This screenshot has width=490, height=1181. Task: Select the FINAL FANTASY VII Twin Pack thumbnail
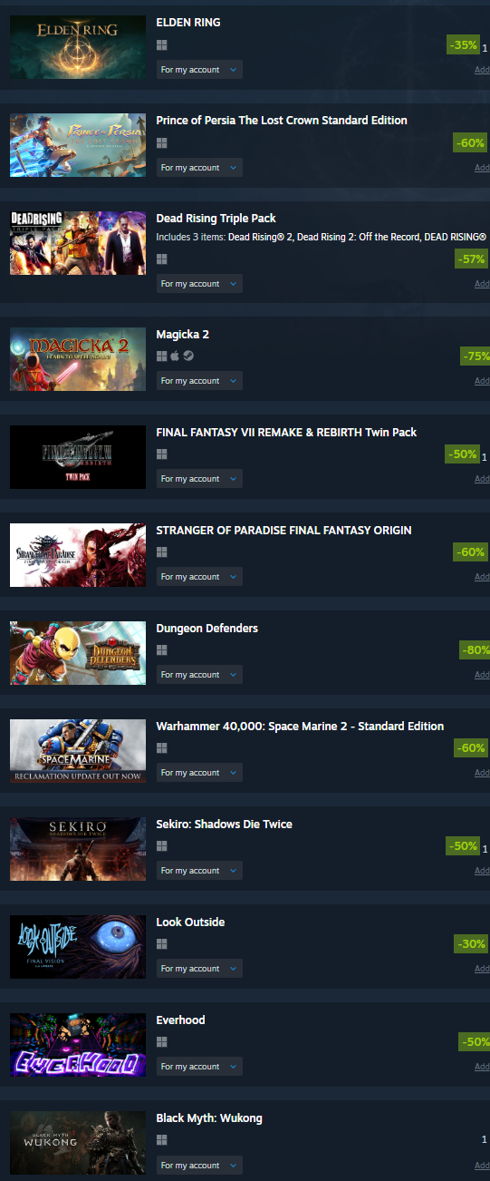click(78, 457)
